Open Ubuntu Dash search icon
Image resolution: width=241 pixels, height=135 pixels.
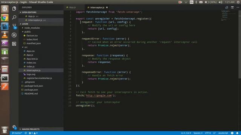click(x=5, y=9)
